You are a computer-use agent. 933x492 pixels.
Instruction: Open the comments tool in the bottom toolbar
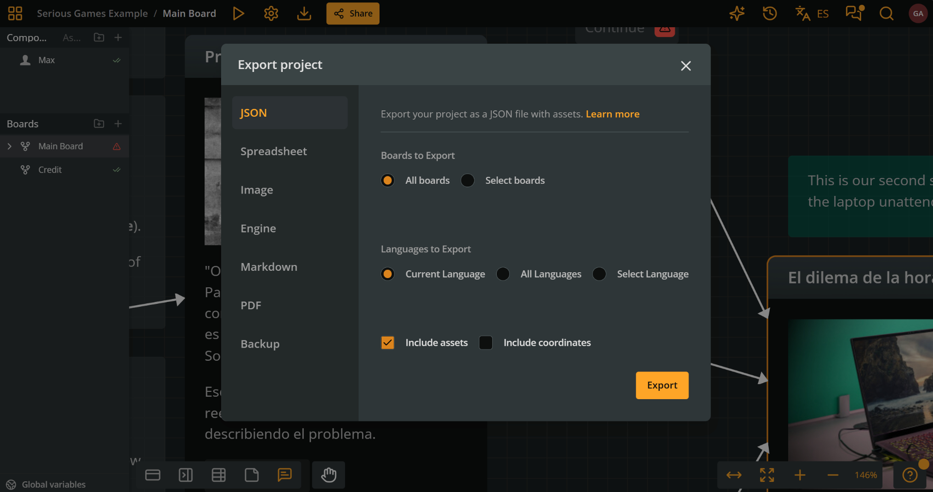coord(285,475)
